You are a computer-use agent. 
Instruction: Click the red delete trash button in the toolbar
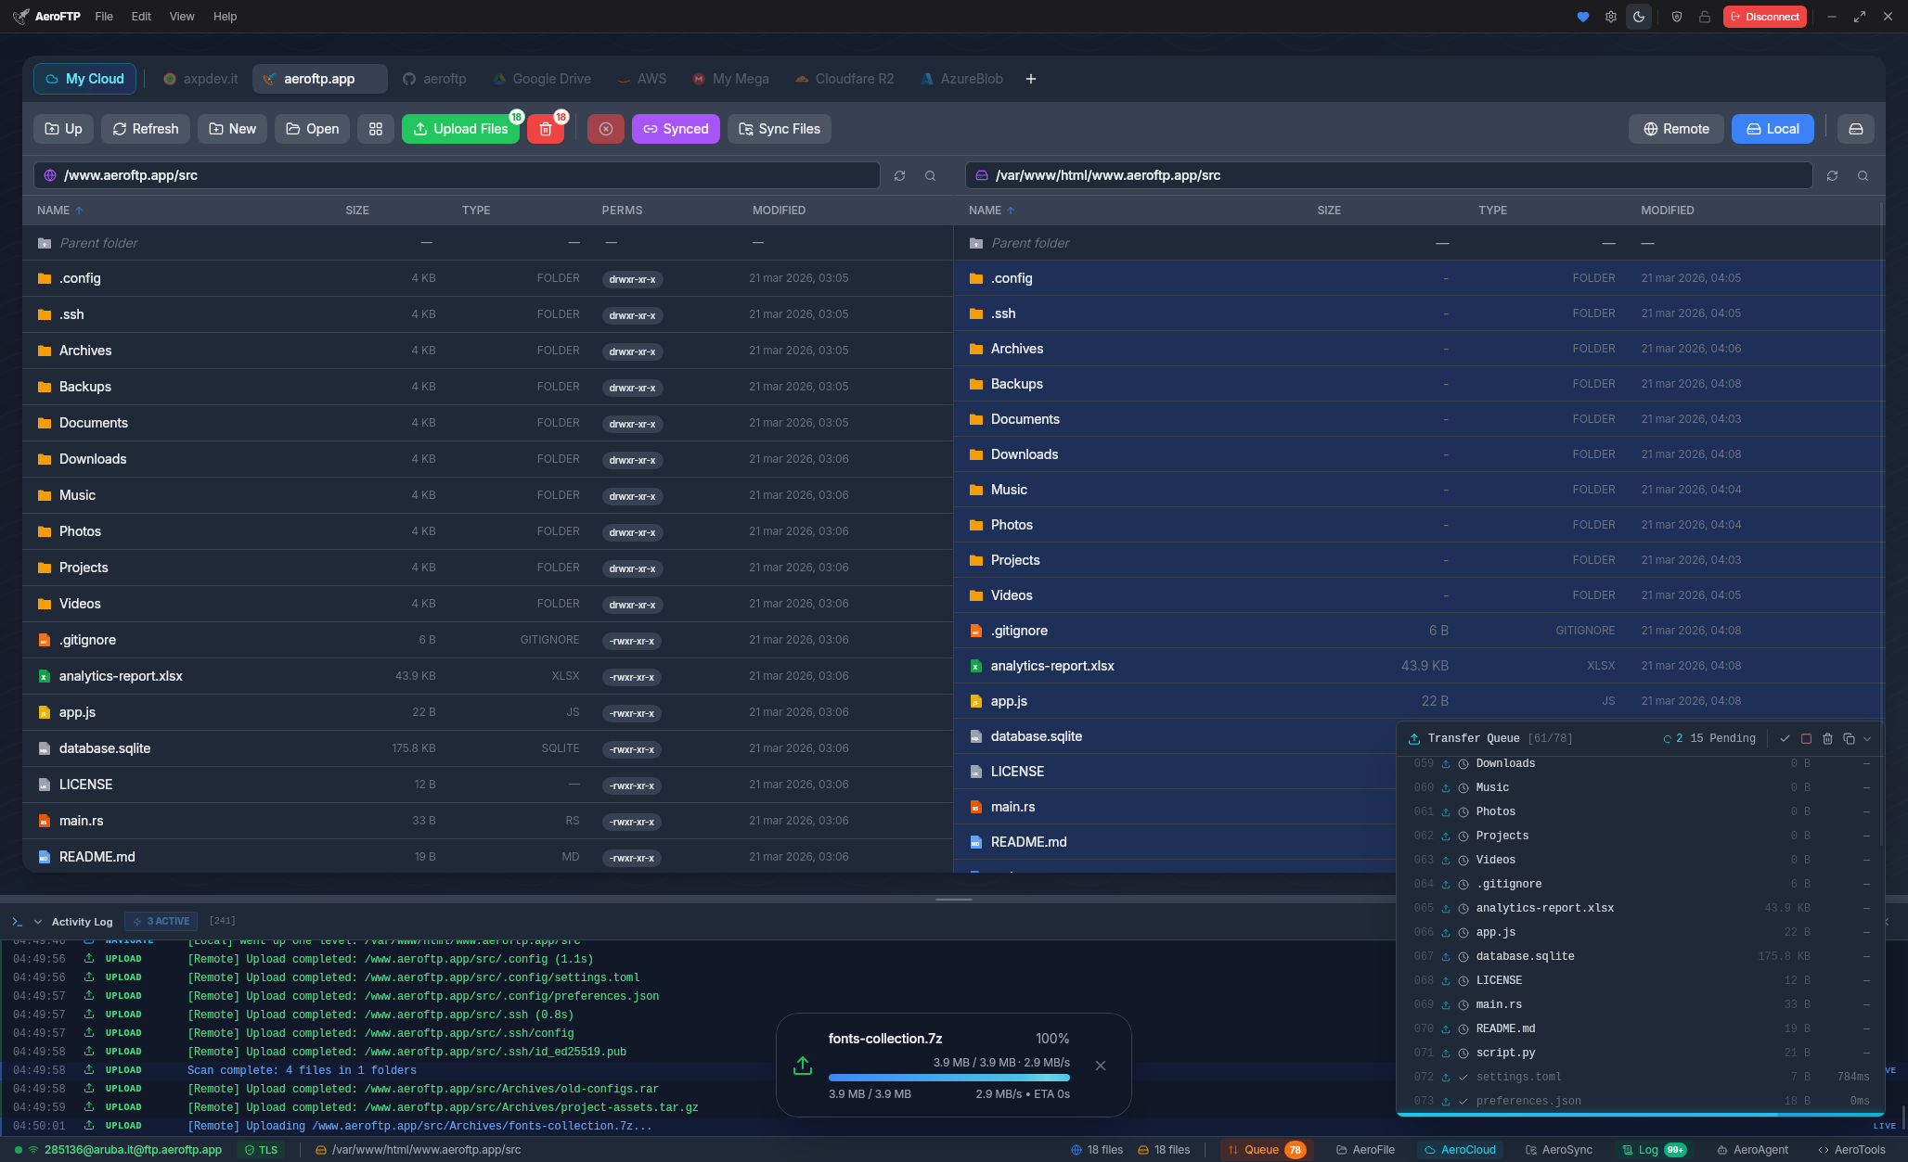[x=546, y=129]
